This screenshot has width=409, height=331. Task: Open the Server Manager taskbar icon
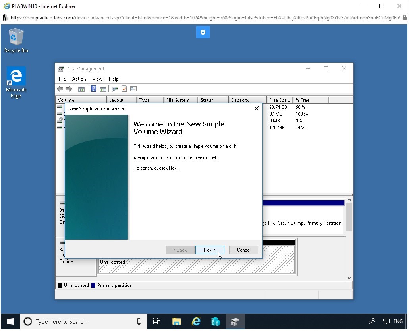click(x=216, y=321)
